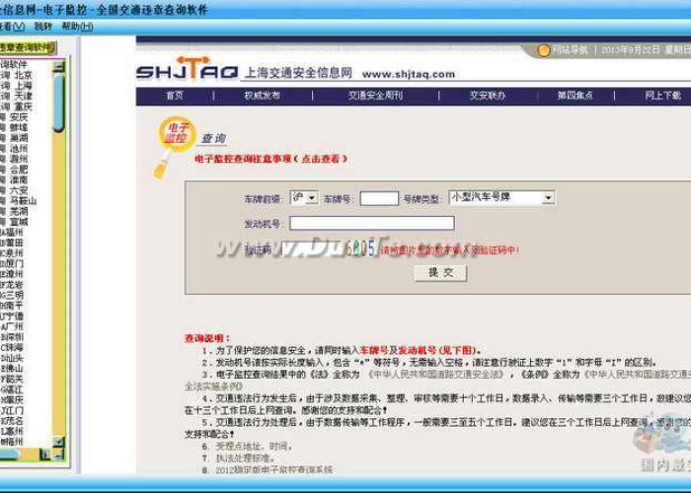Select 巢湖 in the city list
The width and height of the screenshot is (691, 493).
pyautogui.click(x=19, y=138)
